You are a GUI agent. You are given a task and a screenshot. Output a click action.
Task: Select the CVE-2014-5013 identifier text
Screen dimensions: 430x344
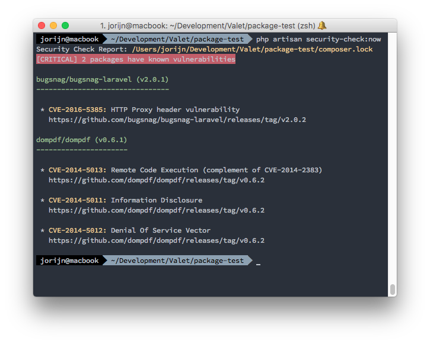point(78,170)
